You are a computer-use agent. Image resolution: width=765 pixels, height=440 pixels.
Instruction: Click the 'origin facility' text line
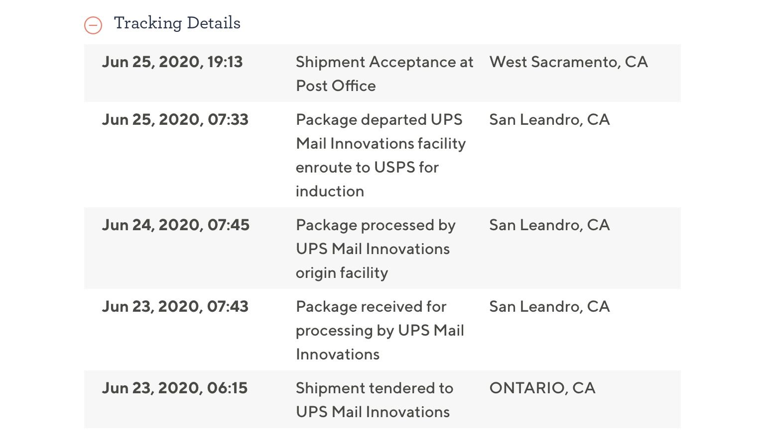(342, 273)
